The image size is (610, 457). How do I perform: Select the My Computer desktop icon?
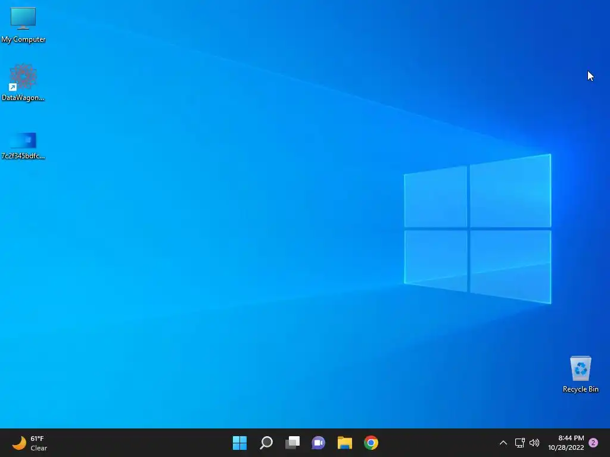pyautogui.click(x=23, y=24)
